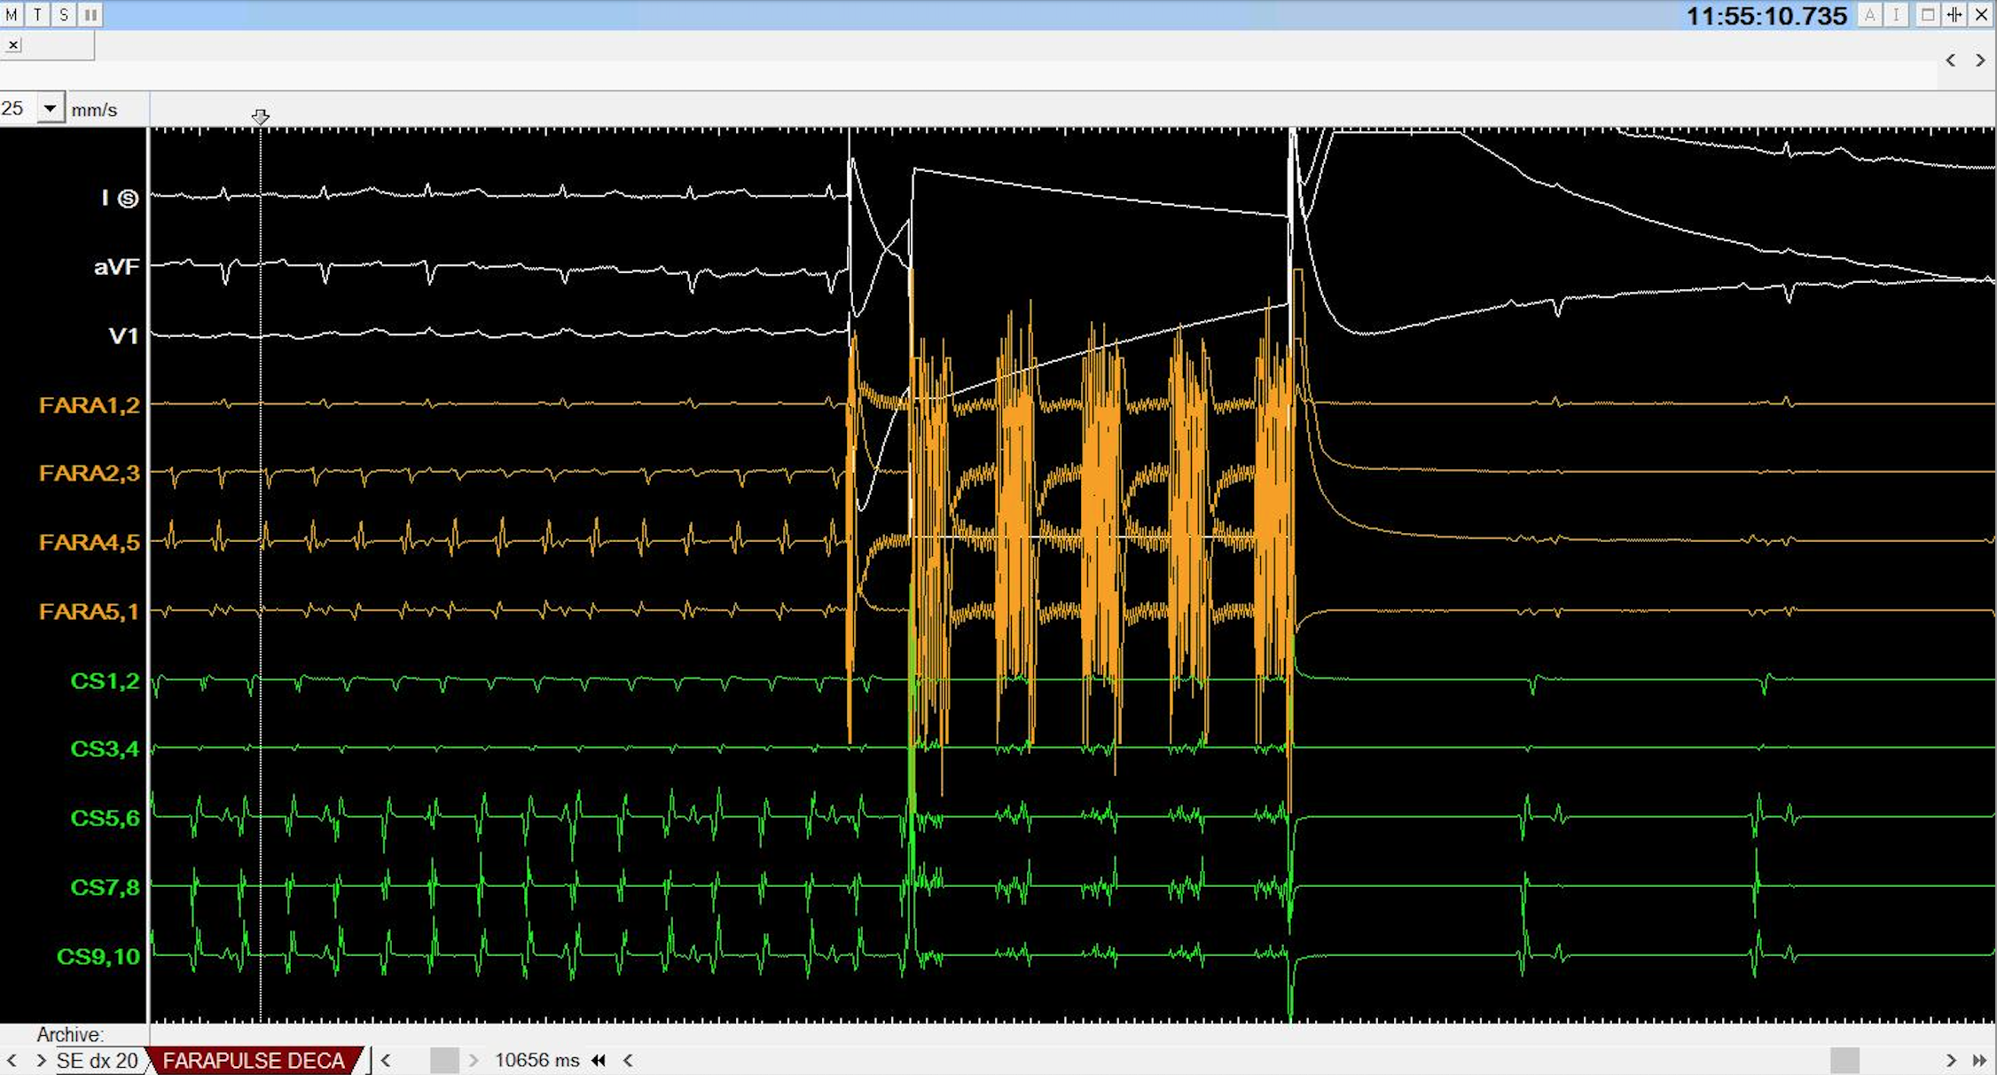
Task: Switch to the SE dx 20 tab
Action: pos(98,1061)
